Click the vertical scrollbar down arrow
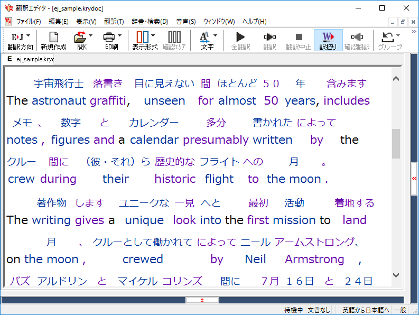Viewport: 419px width, 315px height. (396, 275)
